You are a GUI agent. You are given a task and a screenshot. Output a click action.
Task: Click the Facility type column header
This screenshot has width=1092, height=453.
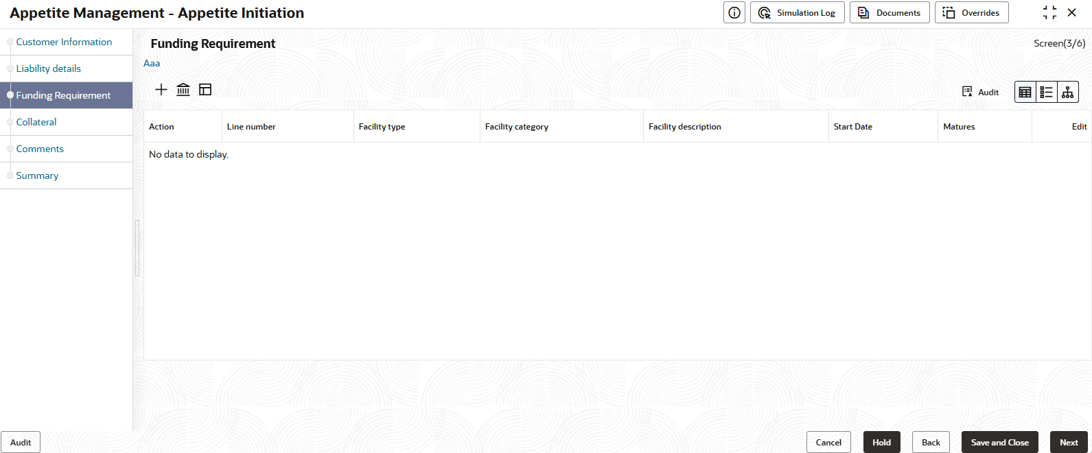(417, 127)
